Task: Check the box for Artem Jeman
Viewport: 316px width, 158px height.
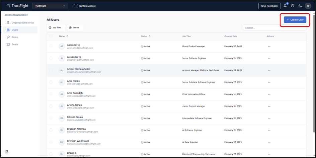Action: coord(51,106)
